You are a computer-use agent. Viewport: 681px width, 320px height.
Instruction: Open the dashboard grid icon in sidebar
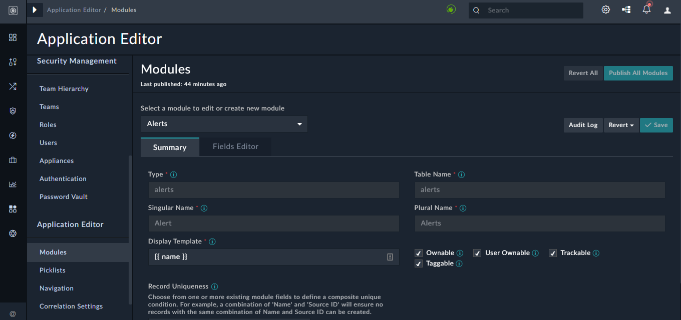[x=13, y=37]
